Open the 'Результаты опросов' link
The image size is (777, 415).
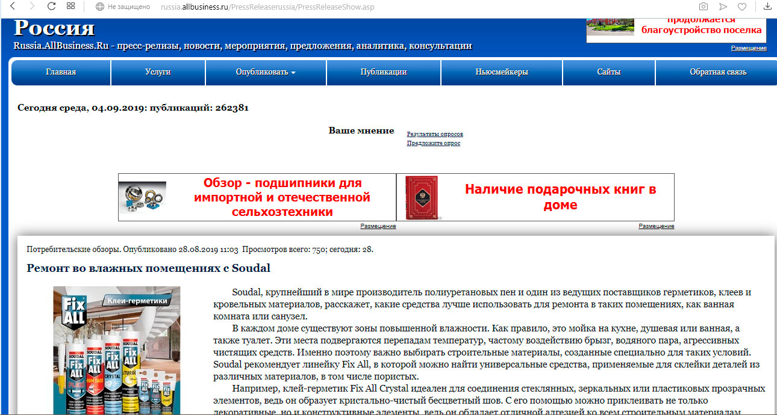click(435, 134)
